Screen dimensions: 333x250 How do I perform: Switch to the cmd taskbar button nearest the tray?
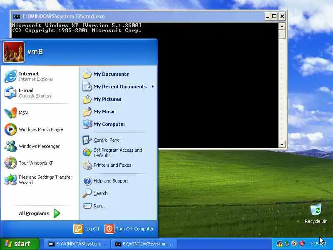click(144, 244)
